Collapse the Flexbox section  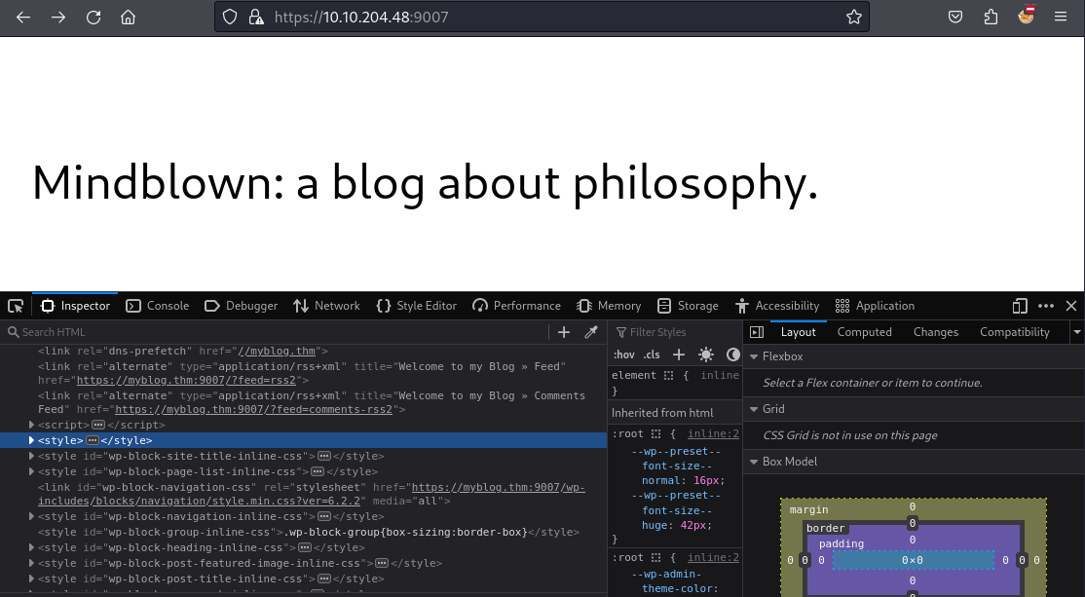pyautogui.click(x=755, y=355)
